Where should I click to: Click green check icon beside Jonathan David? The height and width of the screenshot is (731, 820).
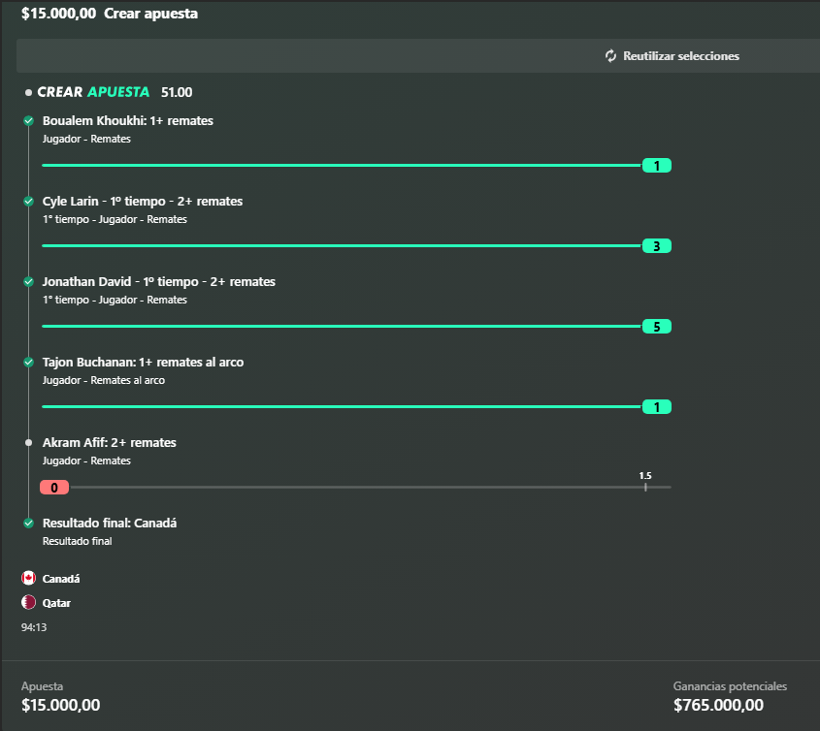pyautogui.click(x=29, y=281)
